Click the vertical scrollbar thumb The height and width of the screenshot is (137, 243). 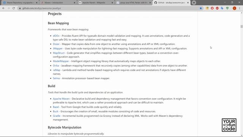click(241, 26)
